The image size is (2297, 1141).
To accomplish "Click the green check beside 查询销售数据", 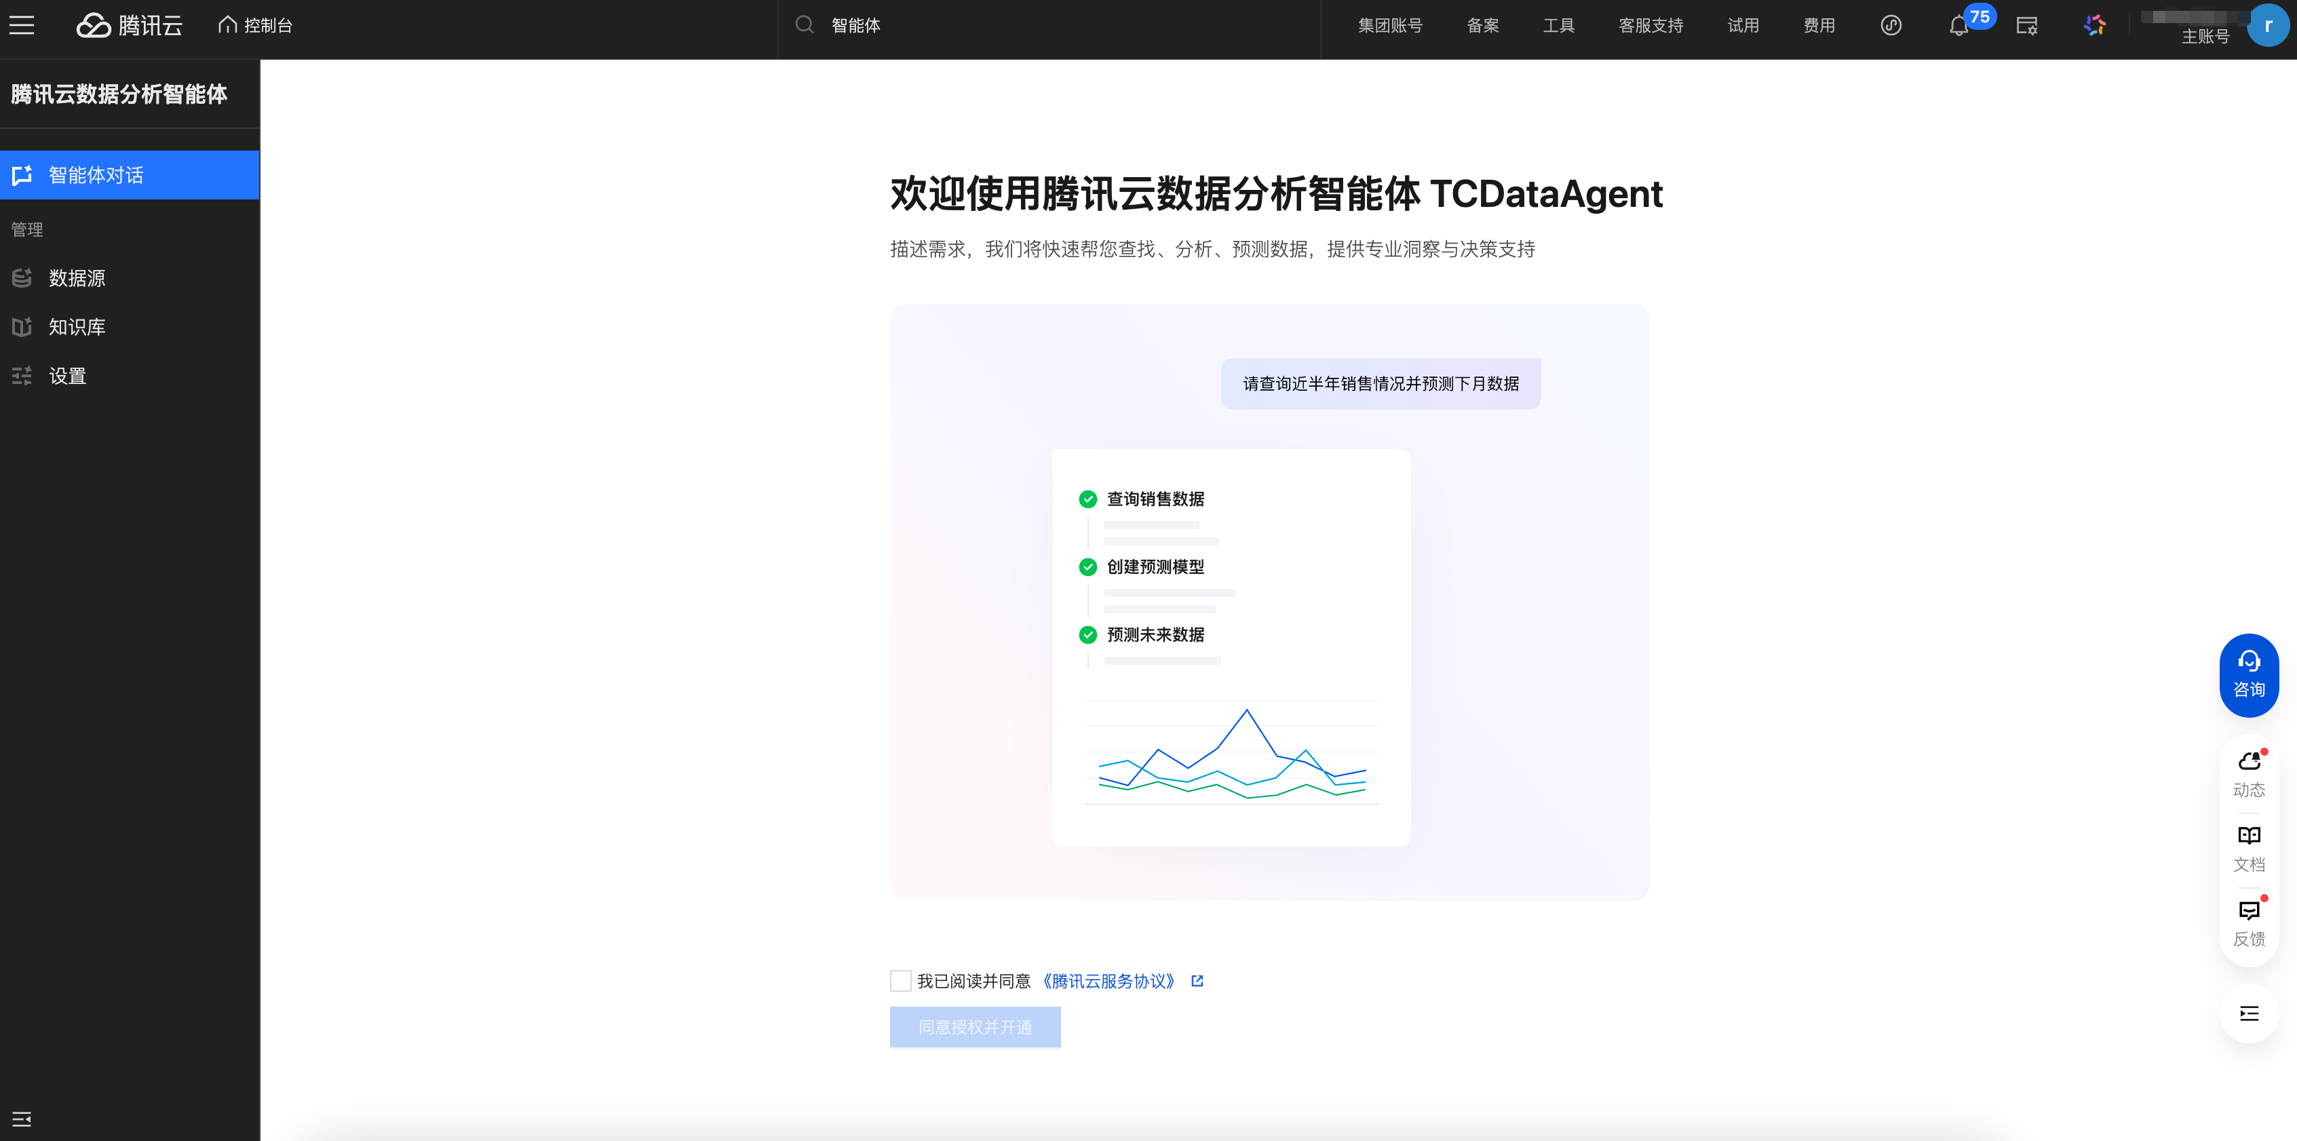I will 1088,499.
